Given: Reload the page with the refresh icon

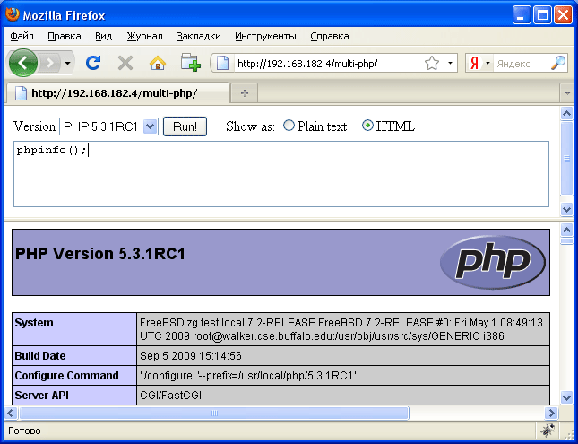Looking at the screenshot, I should tap(92, 63).
